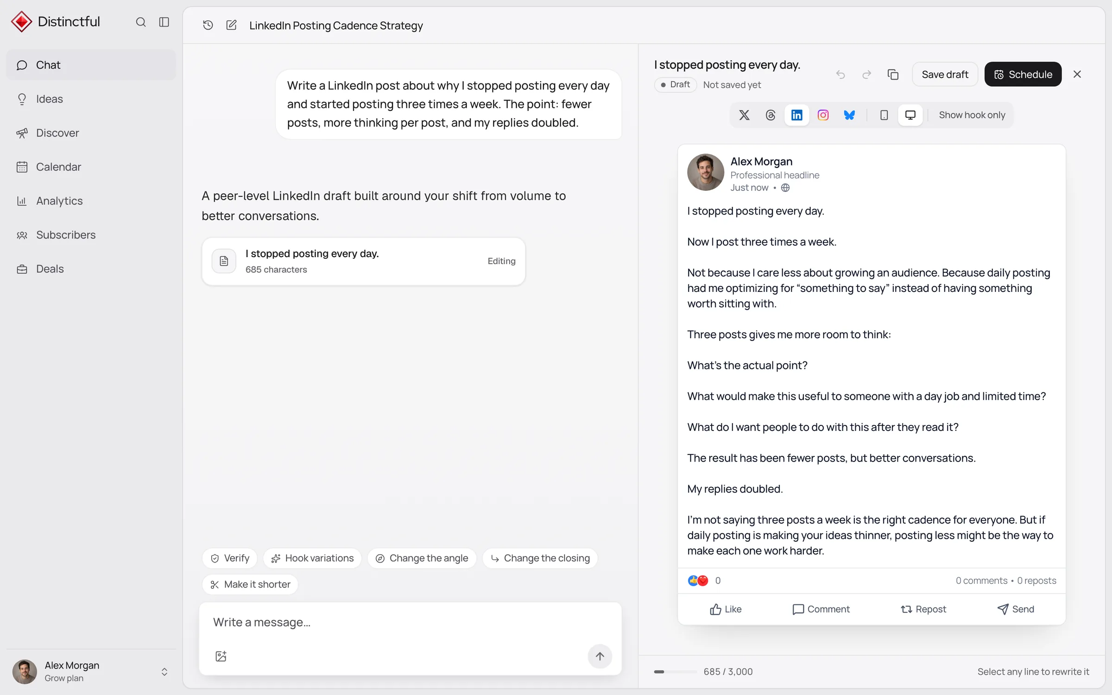1112x695 pixels.
Task: Click Like on the post preview
Action: [x=726, y=609]
